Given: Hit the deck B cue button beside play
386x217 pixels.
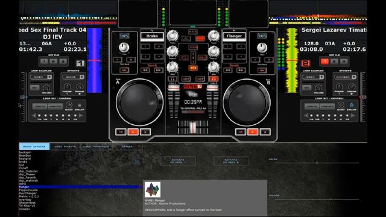Looking at the screenshot, I should 241,132.
